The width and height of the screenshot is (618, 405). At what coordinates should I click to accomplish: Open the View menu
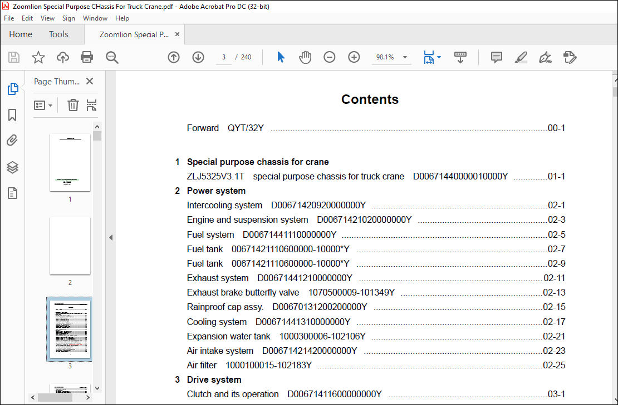click(47, 18)
